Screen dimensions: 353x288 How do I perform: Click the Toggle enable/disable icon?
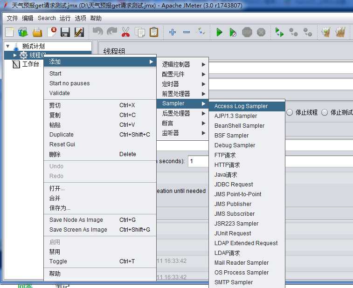(201, 32)
